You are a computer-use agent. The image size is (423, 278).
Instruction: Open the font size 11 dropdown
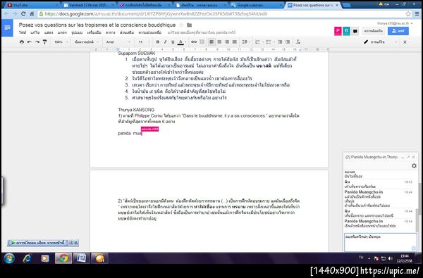click(144, 42)
